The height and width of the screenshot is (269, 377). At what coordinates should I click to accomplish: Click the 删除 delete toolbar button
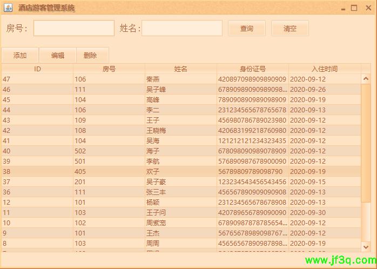click(90, 55)
